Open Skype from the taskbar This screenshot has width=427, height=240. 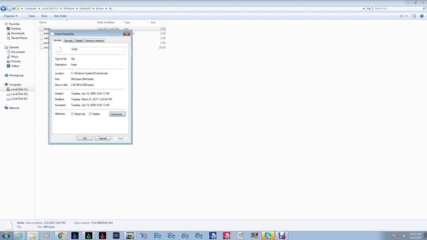click(268, 235)
